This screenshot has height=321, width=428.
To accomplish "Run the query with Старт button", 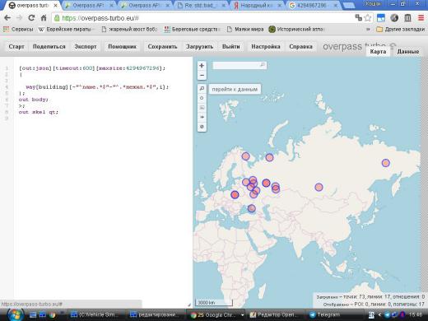I will click(x=16, y=47).
